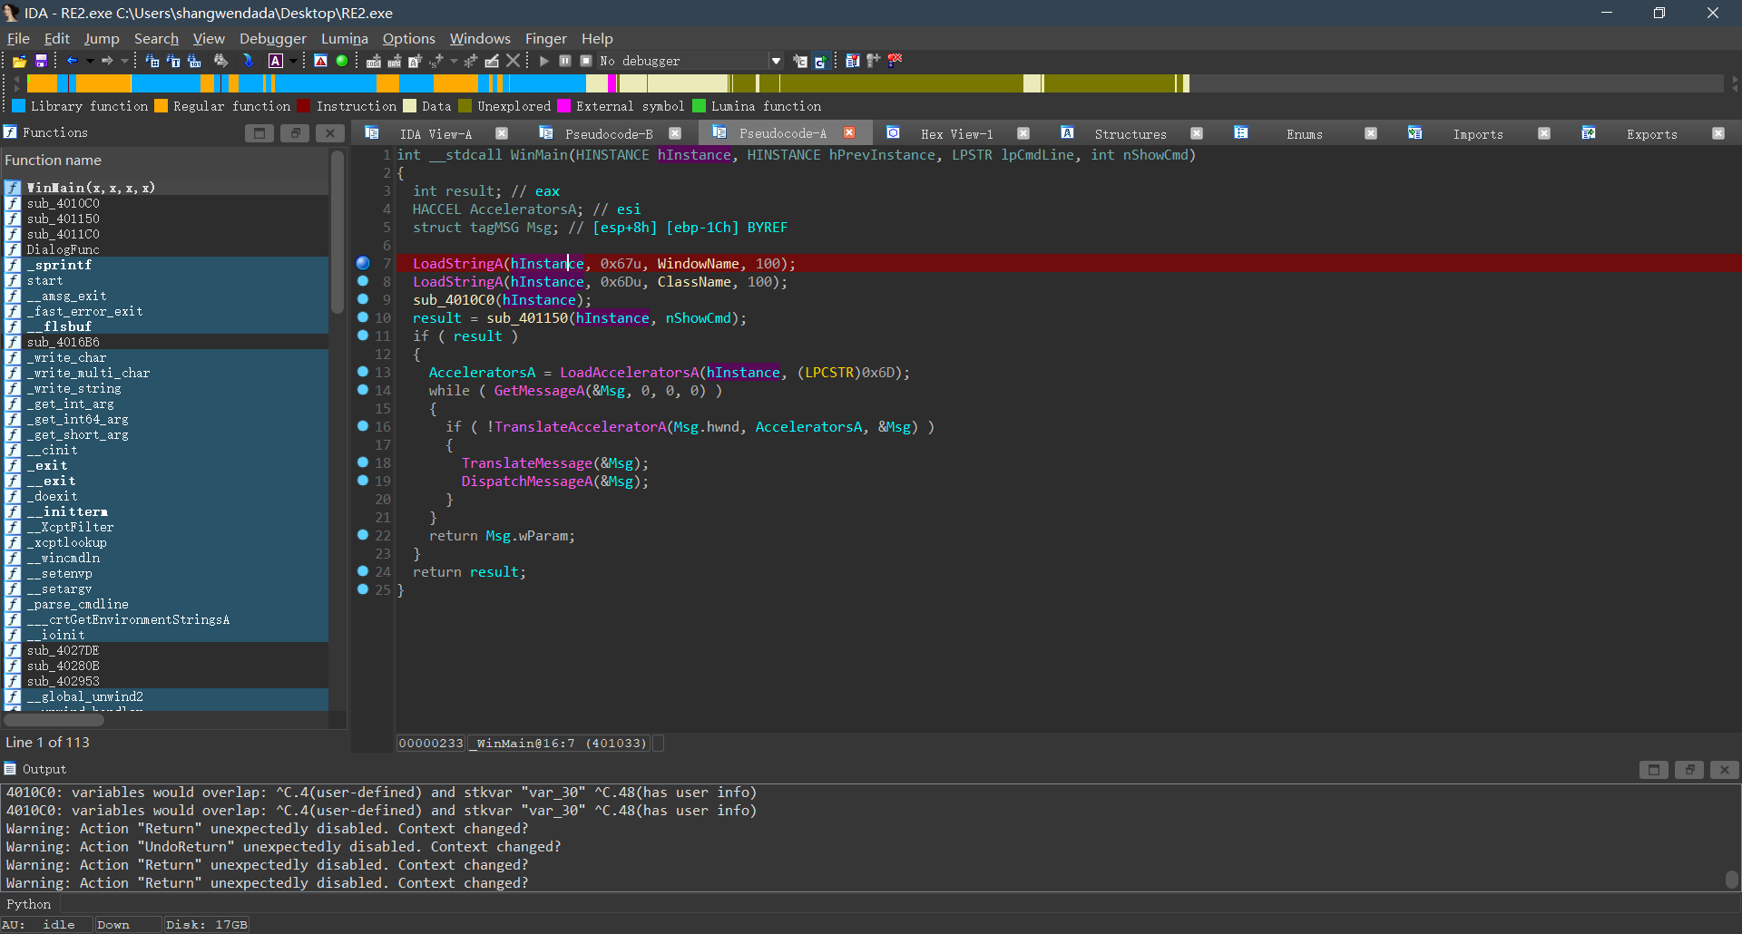Click the Lumina function green legend swatch
This screenshot has height=934, width=1742.
(x=699, y=106)
